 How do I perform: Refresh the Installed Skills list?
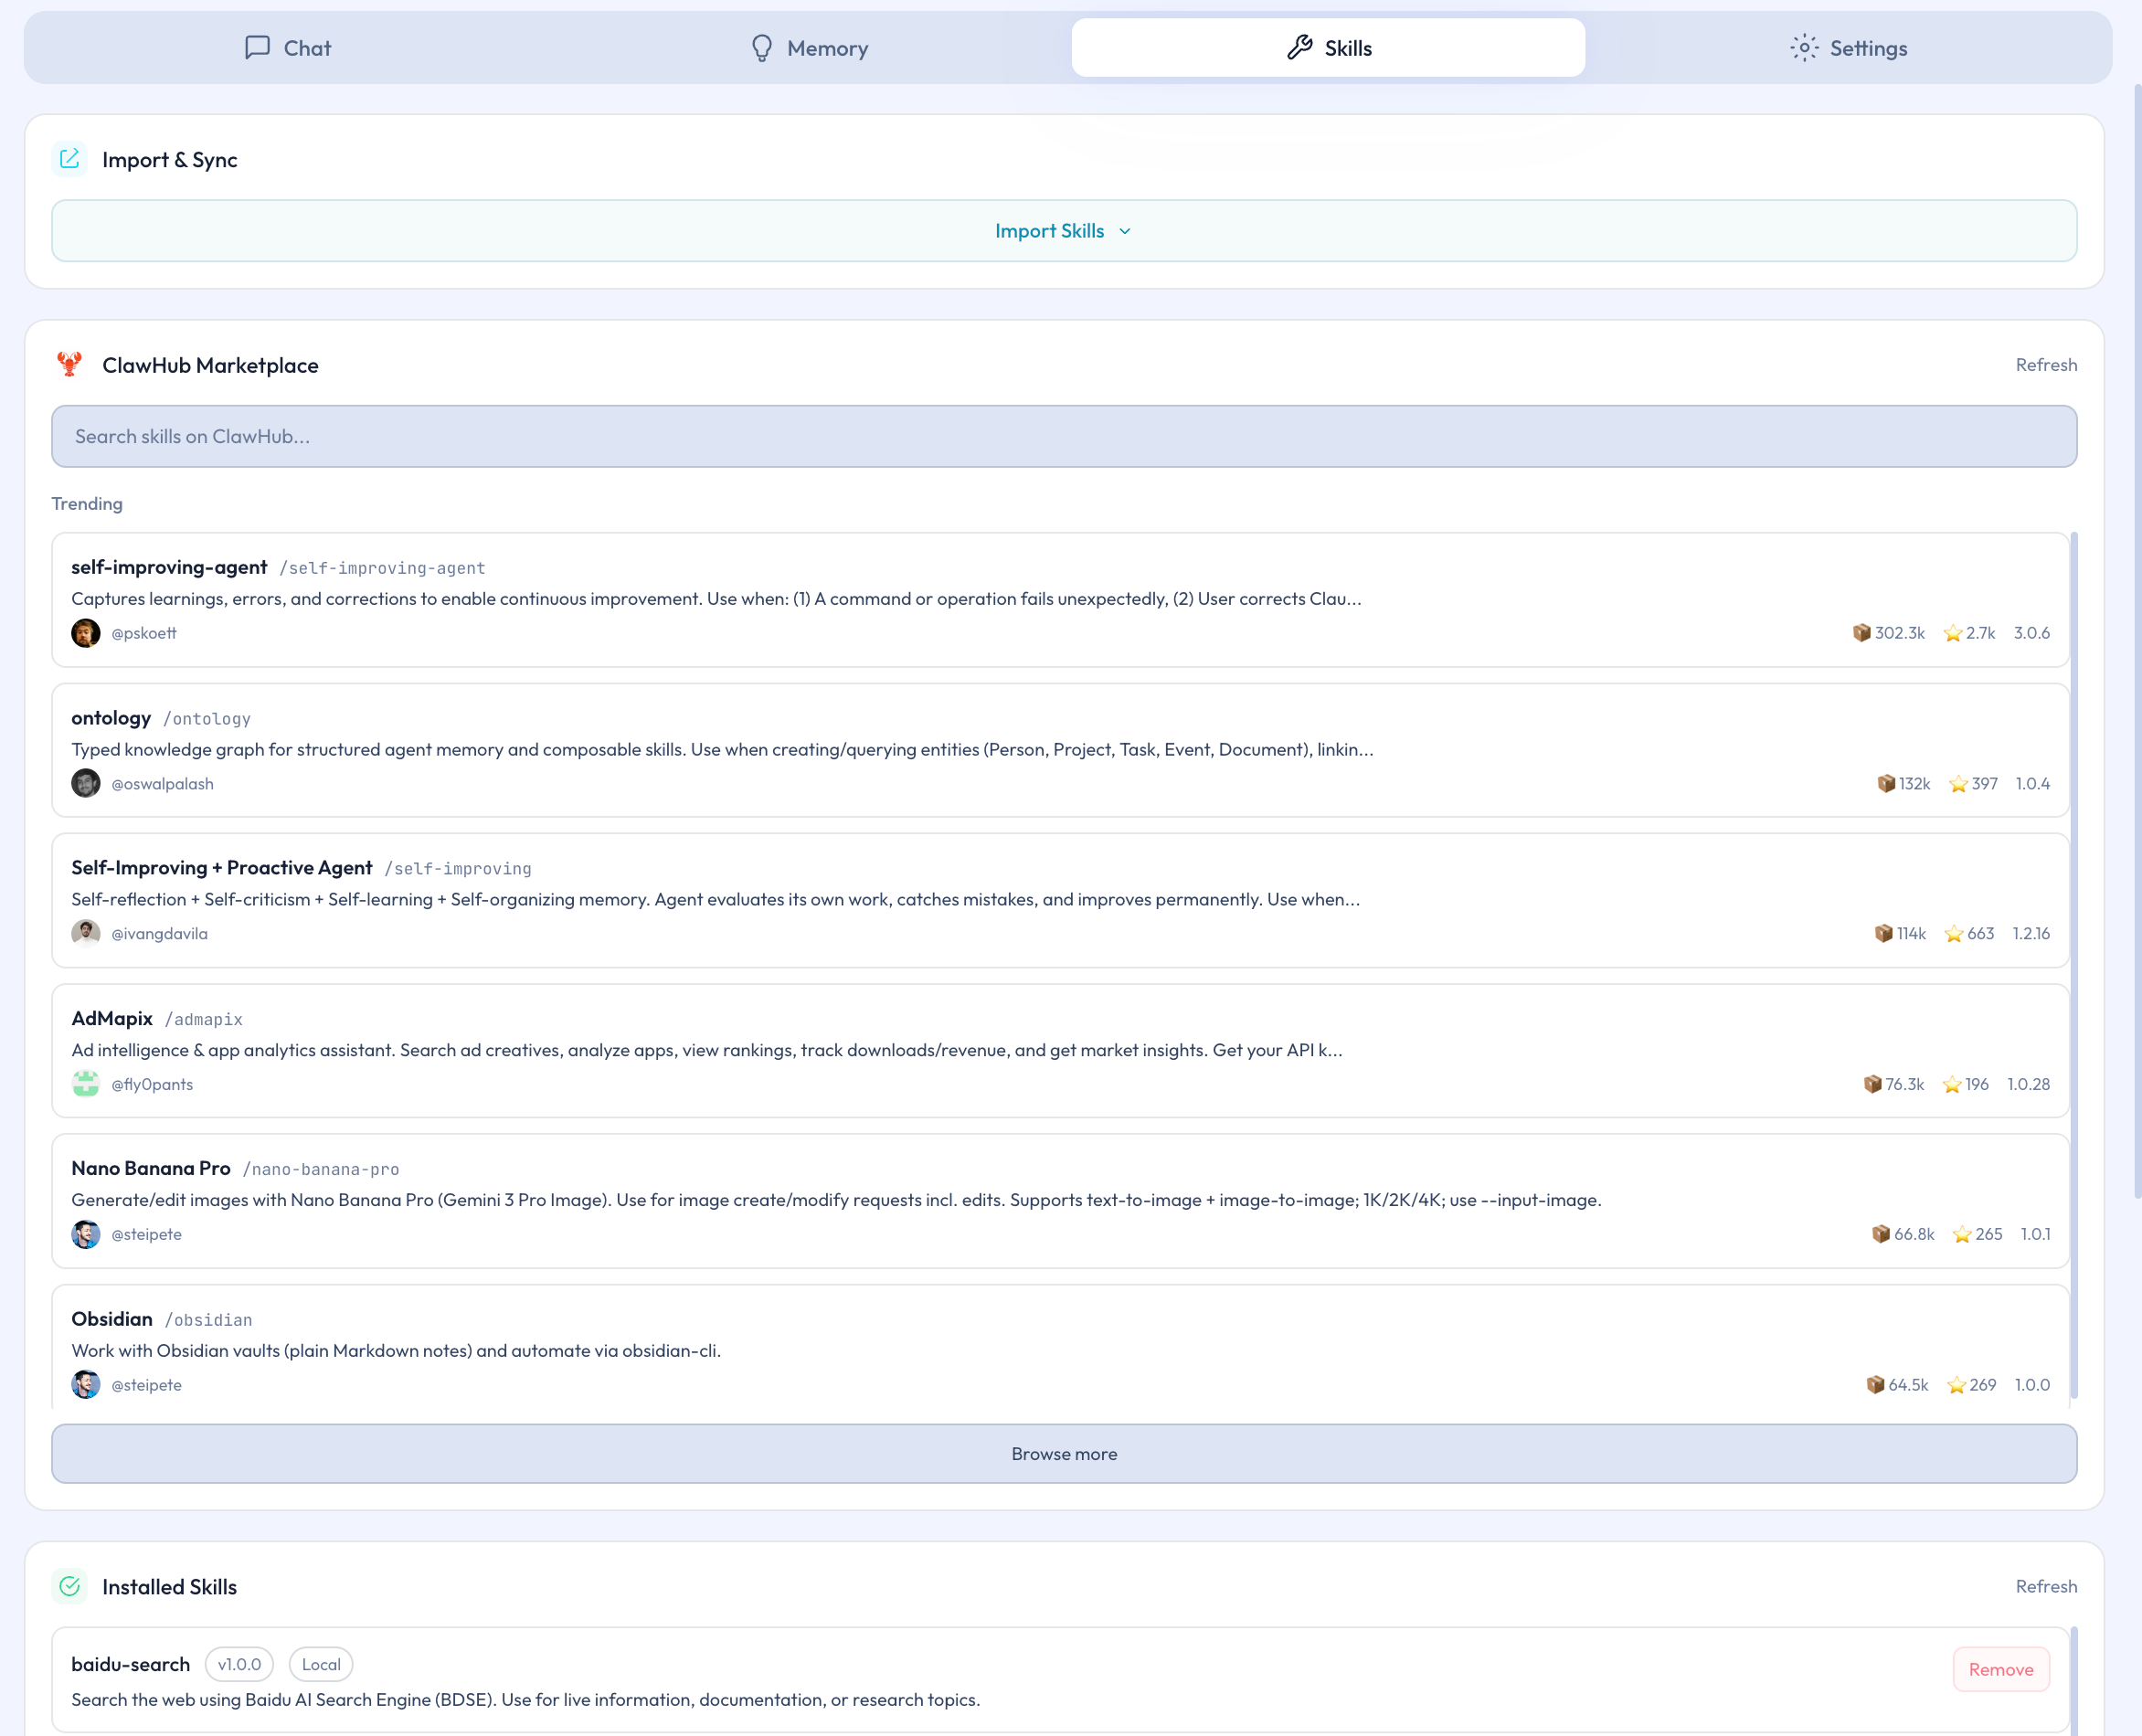[x=2046, y=1587]
